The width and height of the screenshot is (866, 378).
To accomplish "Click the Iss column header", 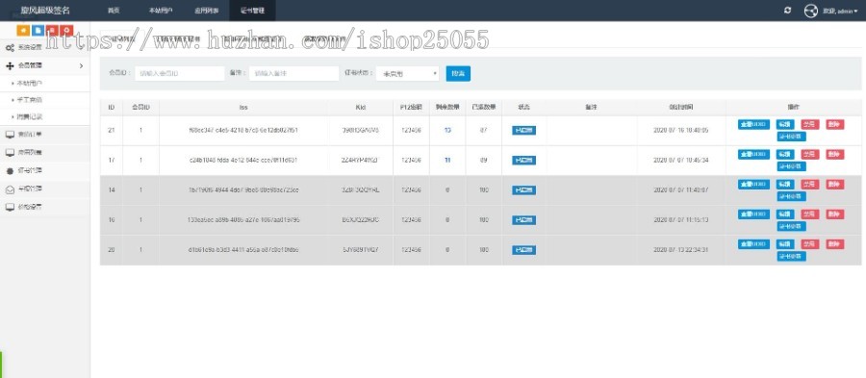I will 243,107.
